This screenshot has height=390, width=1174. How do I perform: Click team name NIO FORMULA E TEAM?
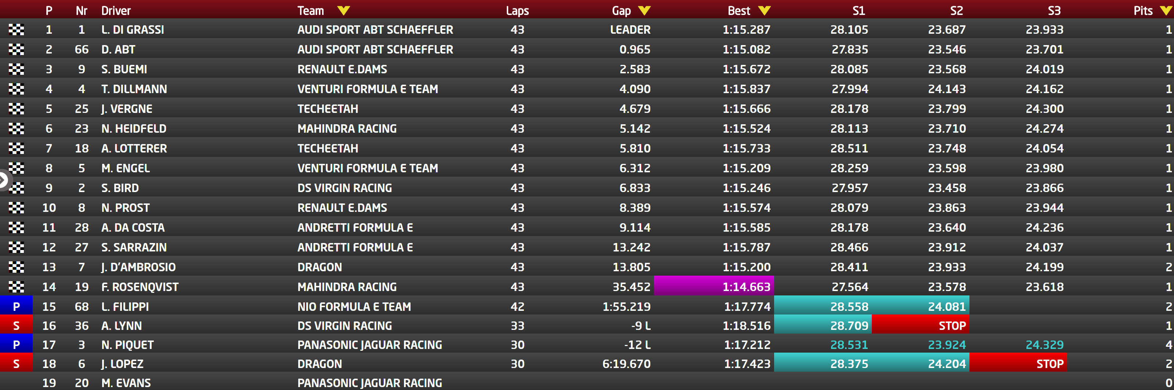tap(354, 306)
